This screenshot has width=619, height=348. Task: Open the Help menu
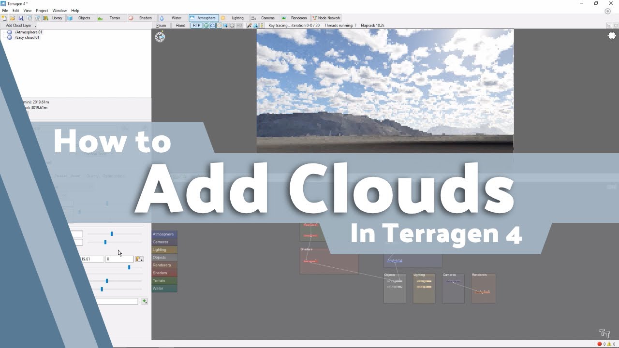75,11
